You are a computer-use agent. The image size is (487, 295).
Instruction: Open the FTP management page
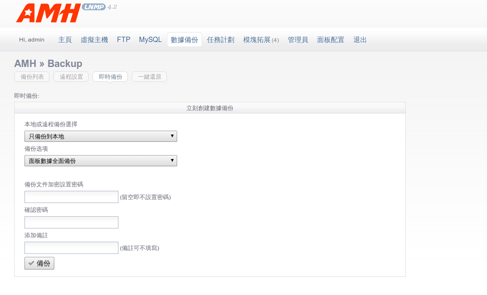123,40
